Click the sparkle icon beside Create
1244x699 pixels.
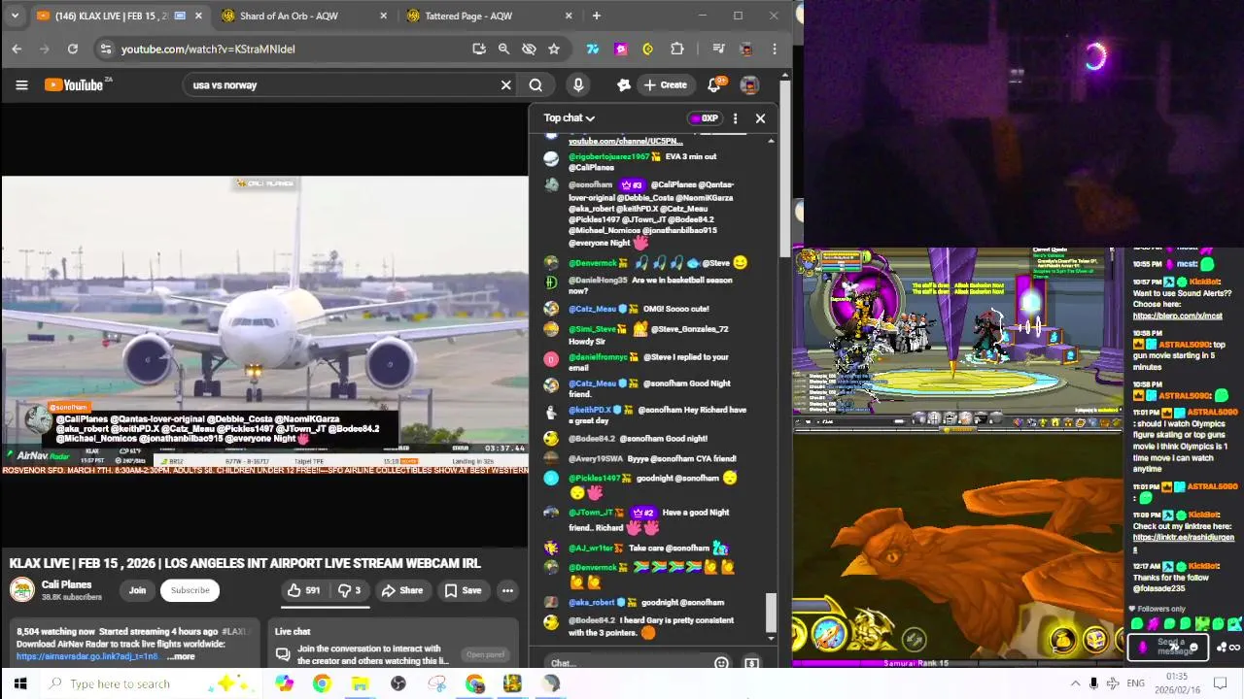624,85
